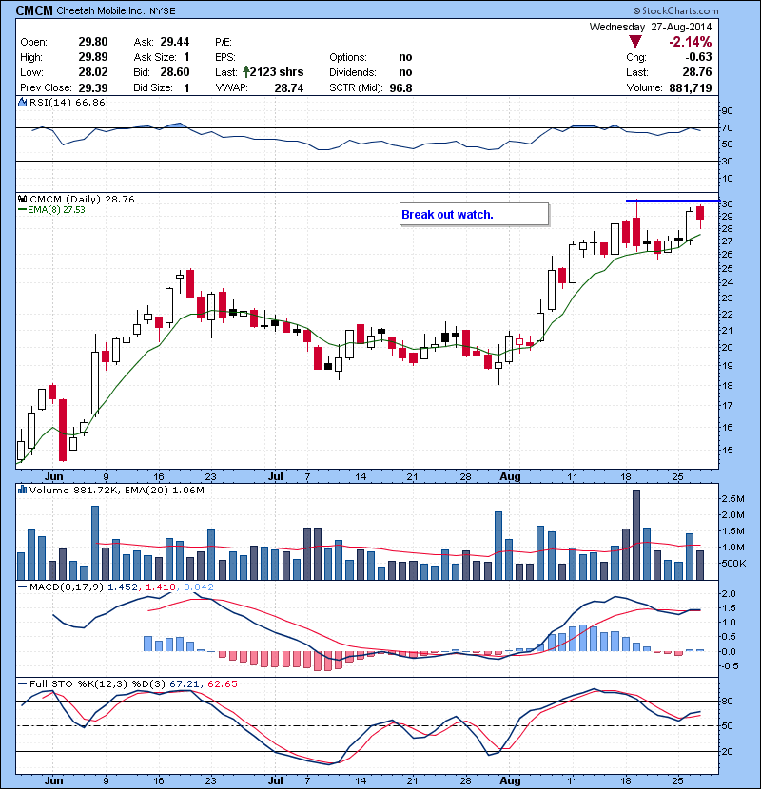Click the 80 level on the stochastic axis
The height and width of the screenshot is (789, 761).
pos(728,701)
